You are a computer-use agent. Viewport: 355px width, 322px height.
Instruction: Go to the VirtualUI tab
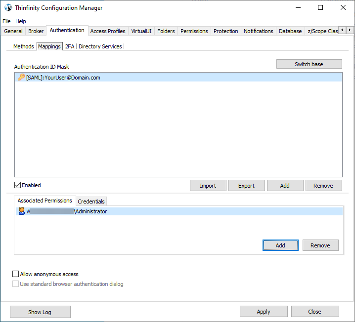tap(141, 31)
